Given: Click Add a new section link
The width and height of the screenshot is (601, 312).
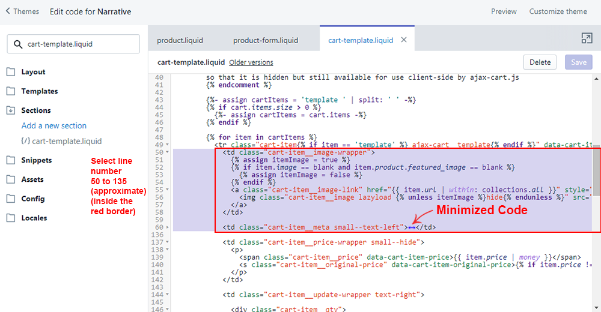Looking at the screenshot, I should [x=54, y=126].
